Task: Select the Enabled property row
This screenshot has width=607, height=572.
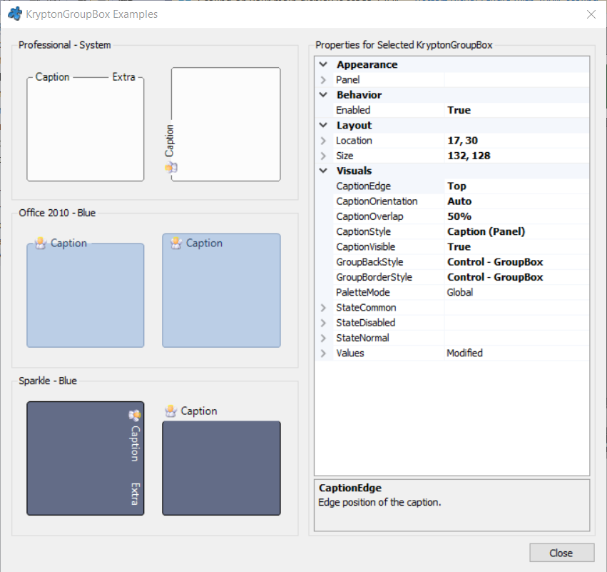Action: coord(452,110)
